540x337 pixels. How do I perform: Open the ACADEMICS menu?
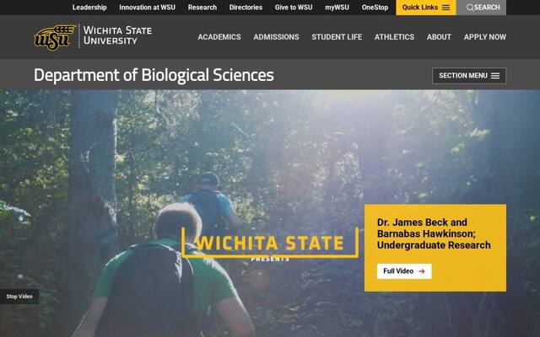pyautogui.click(x=219, y=37)
